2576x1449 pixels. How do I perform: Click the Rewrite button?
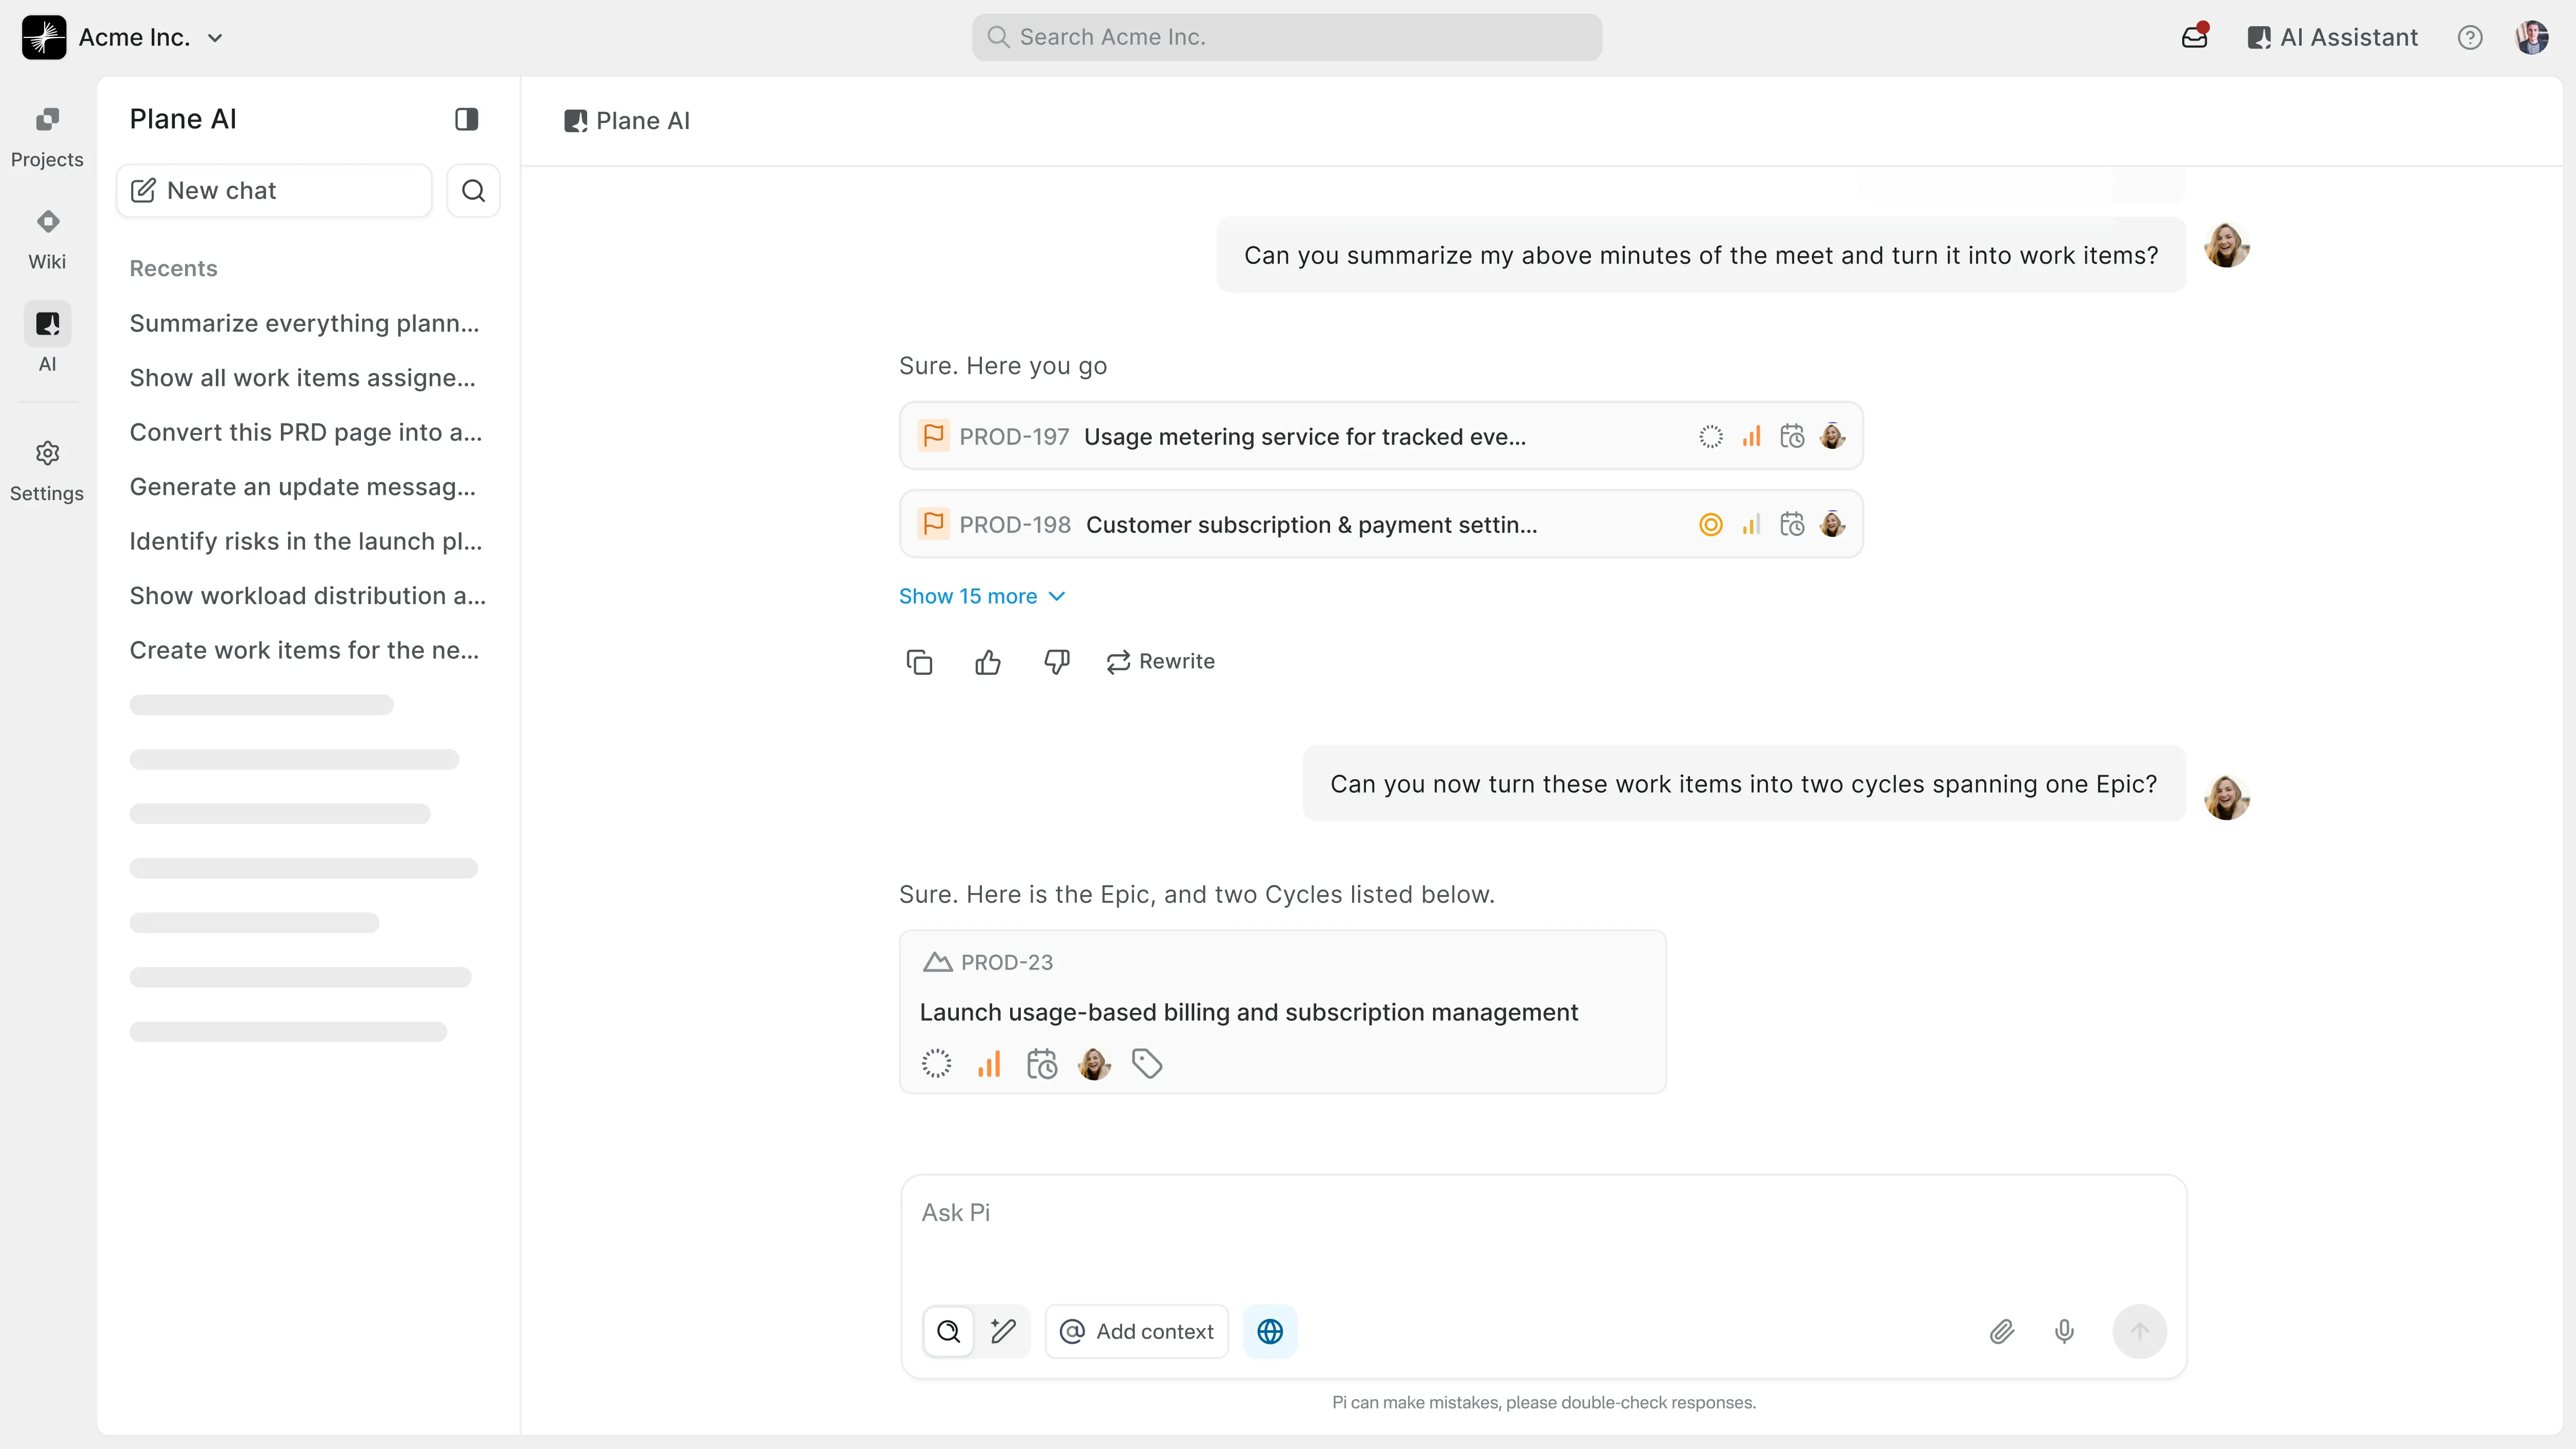[x=1160, y=661]
